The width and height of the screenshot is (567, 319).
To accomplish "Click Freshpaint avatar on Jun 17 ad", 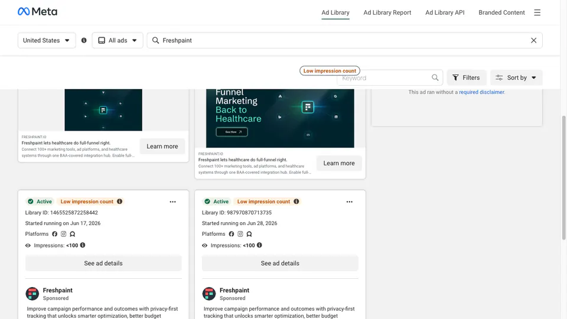I will (x=32, y=294).
